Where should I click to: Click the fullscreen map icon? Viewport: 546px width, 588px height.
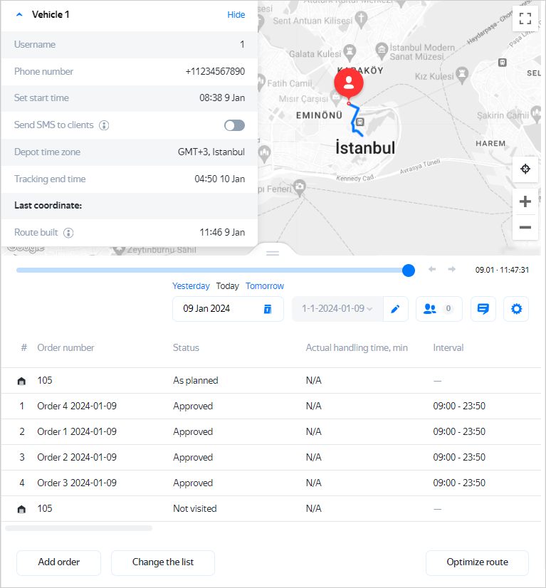coord(525,18)
